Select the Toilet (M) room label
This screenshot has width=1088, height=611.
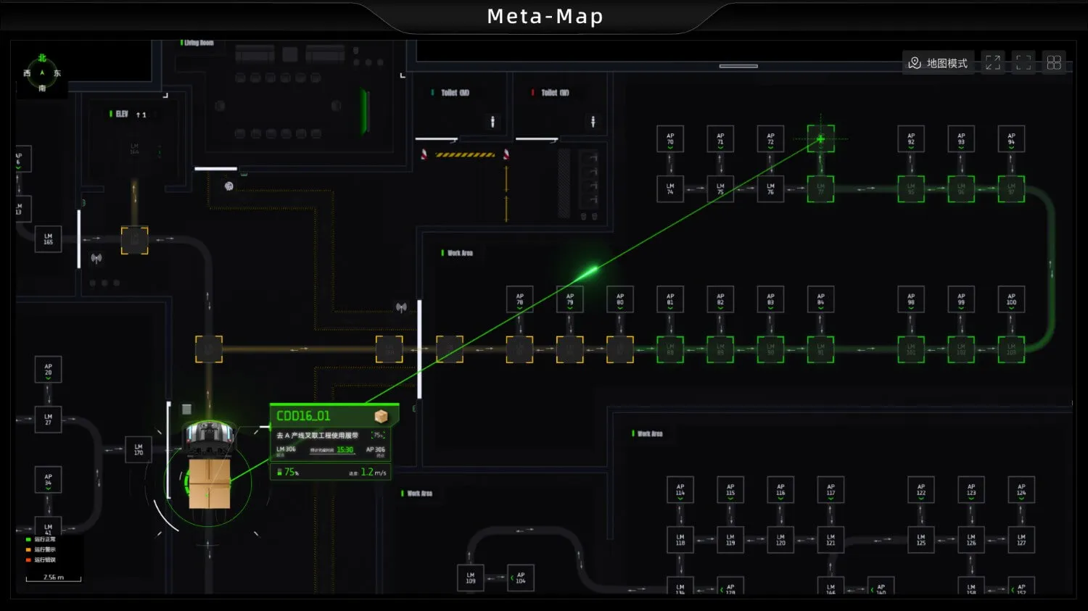point(455,93)
